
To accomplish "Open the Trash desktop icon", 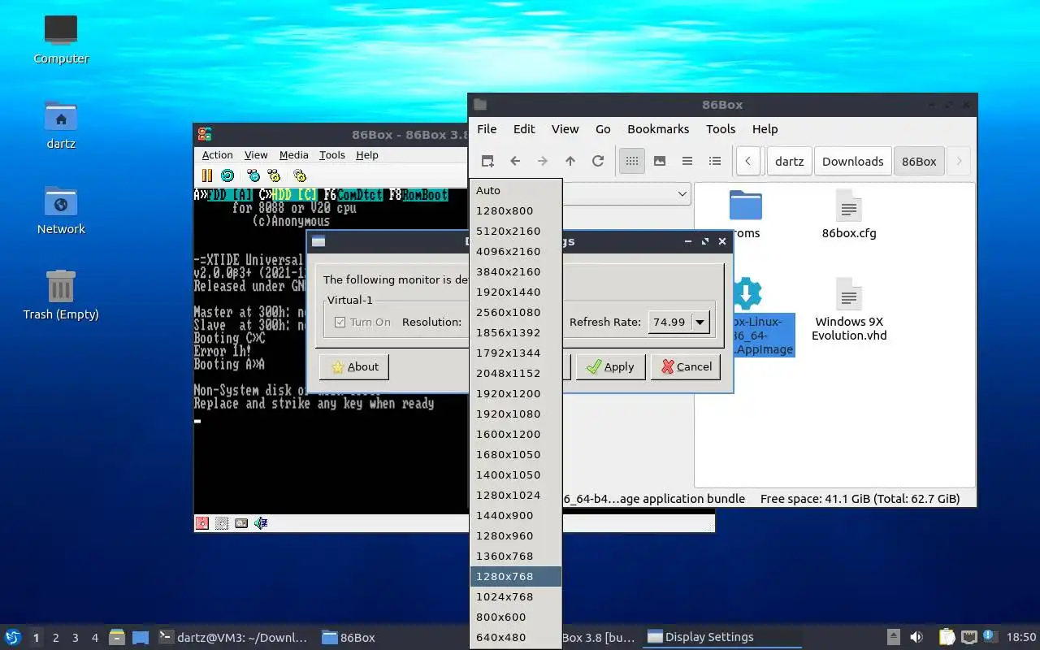I will [x=61, y=295].
